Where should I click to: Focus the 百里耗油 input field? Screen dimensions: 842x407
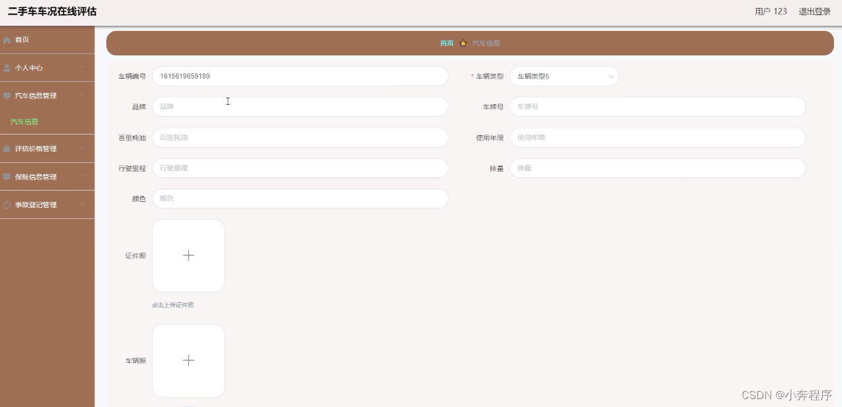point(300,137)
